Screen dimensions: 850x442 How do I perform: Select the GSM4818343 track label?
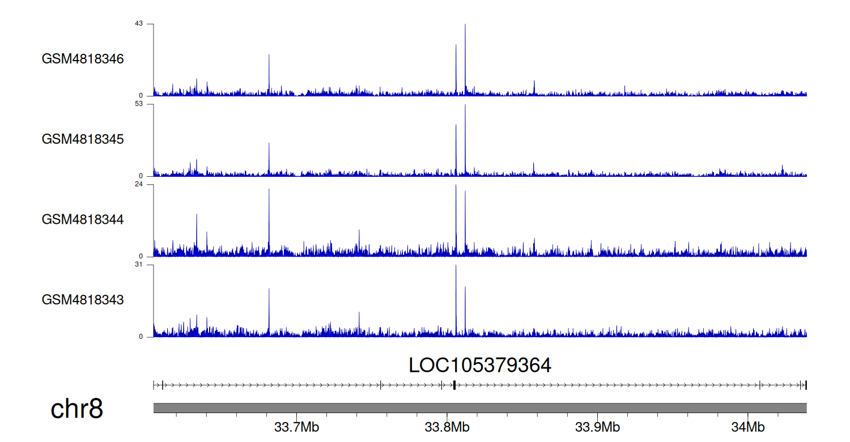pyautogui.click(x=83, y=300)
